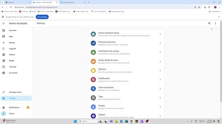Open Simon's user profile avatar

tap(3, 113)
